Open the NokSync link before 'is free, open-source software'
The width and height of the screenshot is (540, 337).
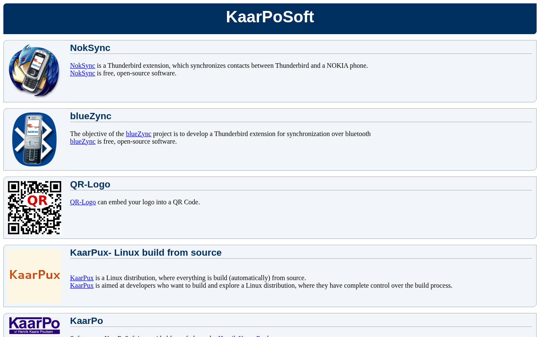[83, 73]
